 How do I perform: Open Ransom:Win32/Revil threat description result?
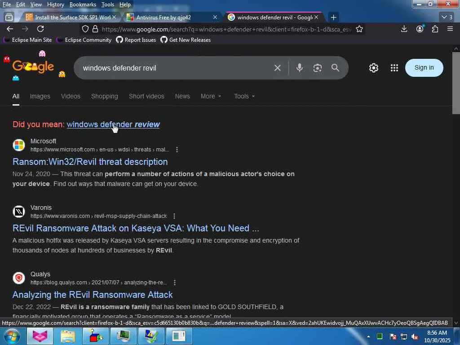[90, 162]
